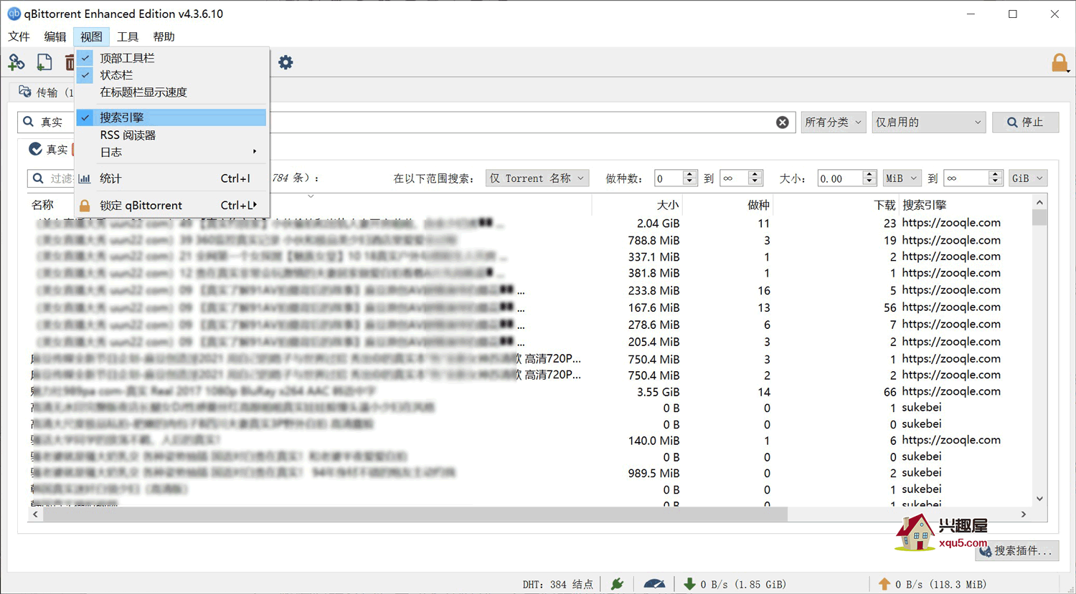Select RSS 阅读器 from the view menu
The height and width of the screenshot is (594, 1076).
[171, 135]
